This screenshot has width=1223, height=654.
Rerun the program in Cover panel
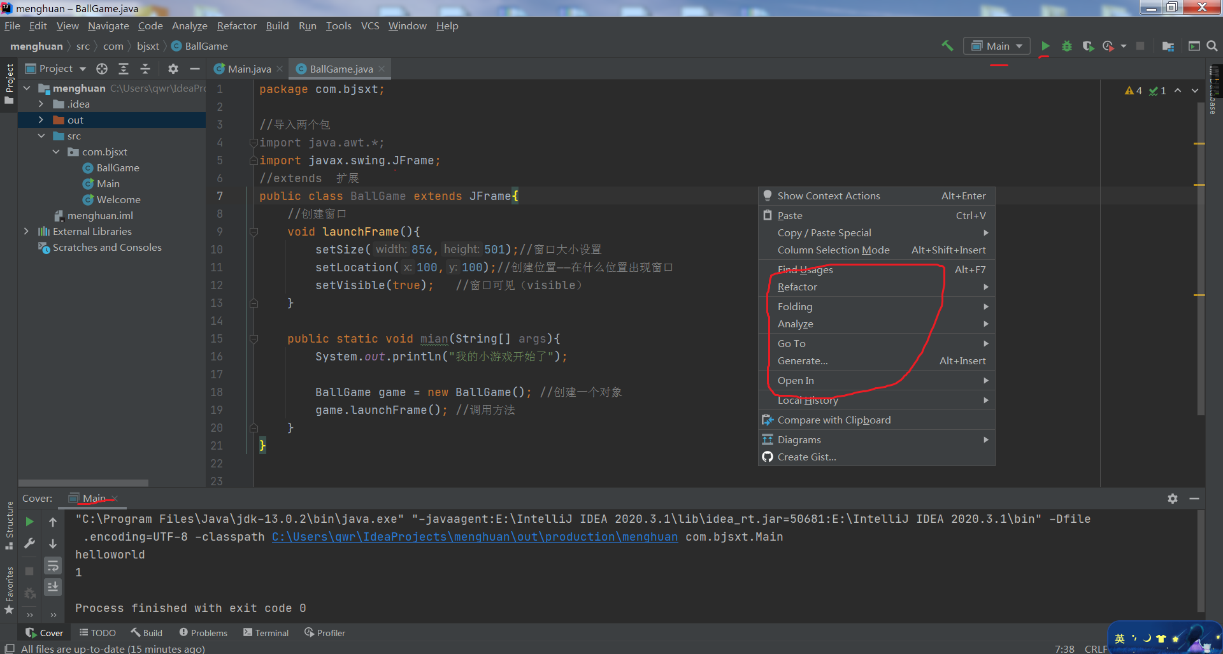pyautogui.click(x=30, y=522)
